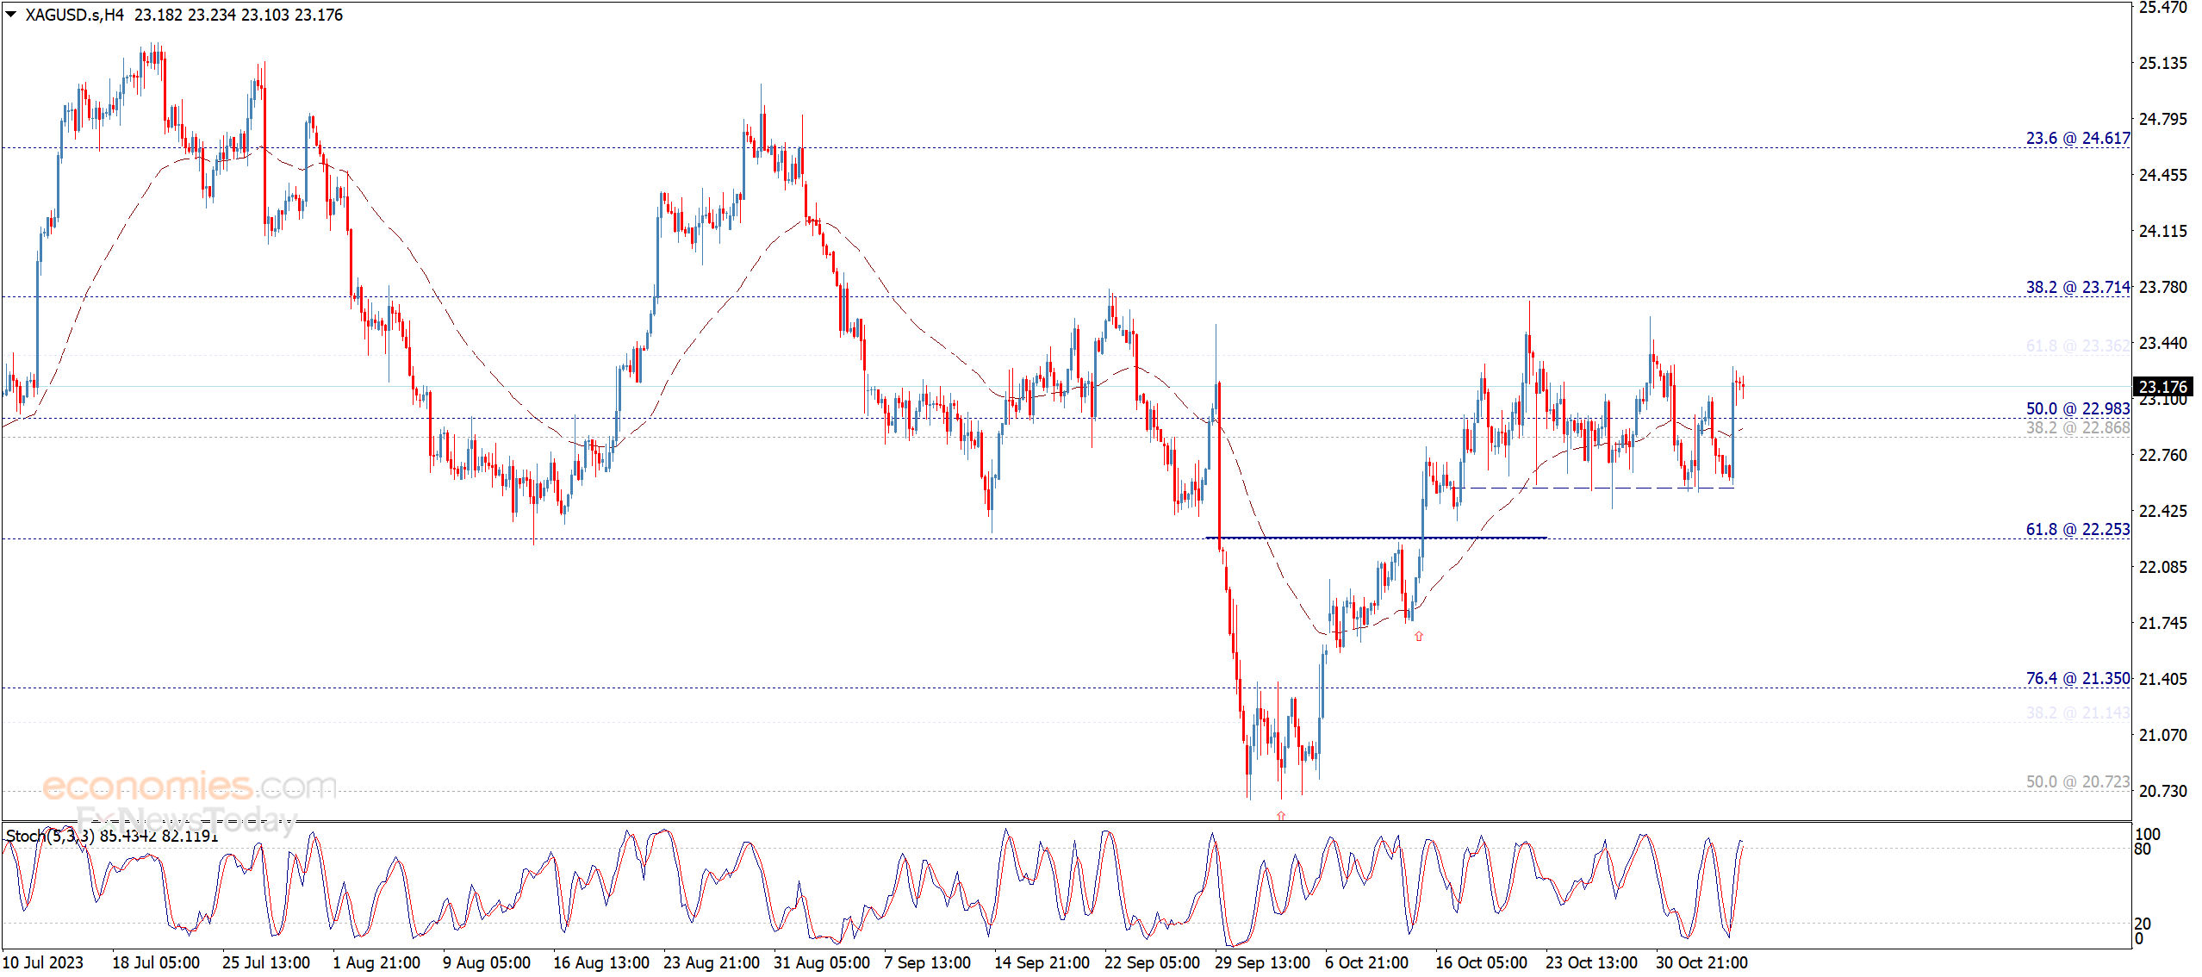
Task: Click the 21.745 price scale value
Action: click(2162, 623)
